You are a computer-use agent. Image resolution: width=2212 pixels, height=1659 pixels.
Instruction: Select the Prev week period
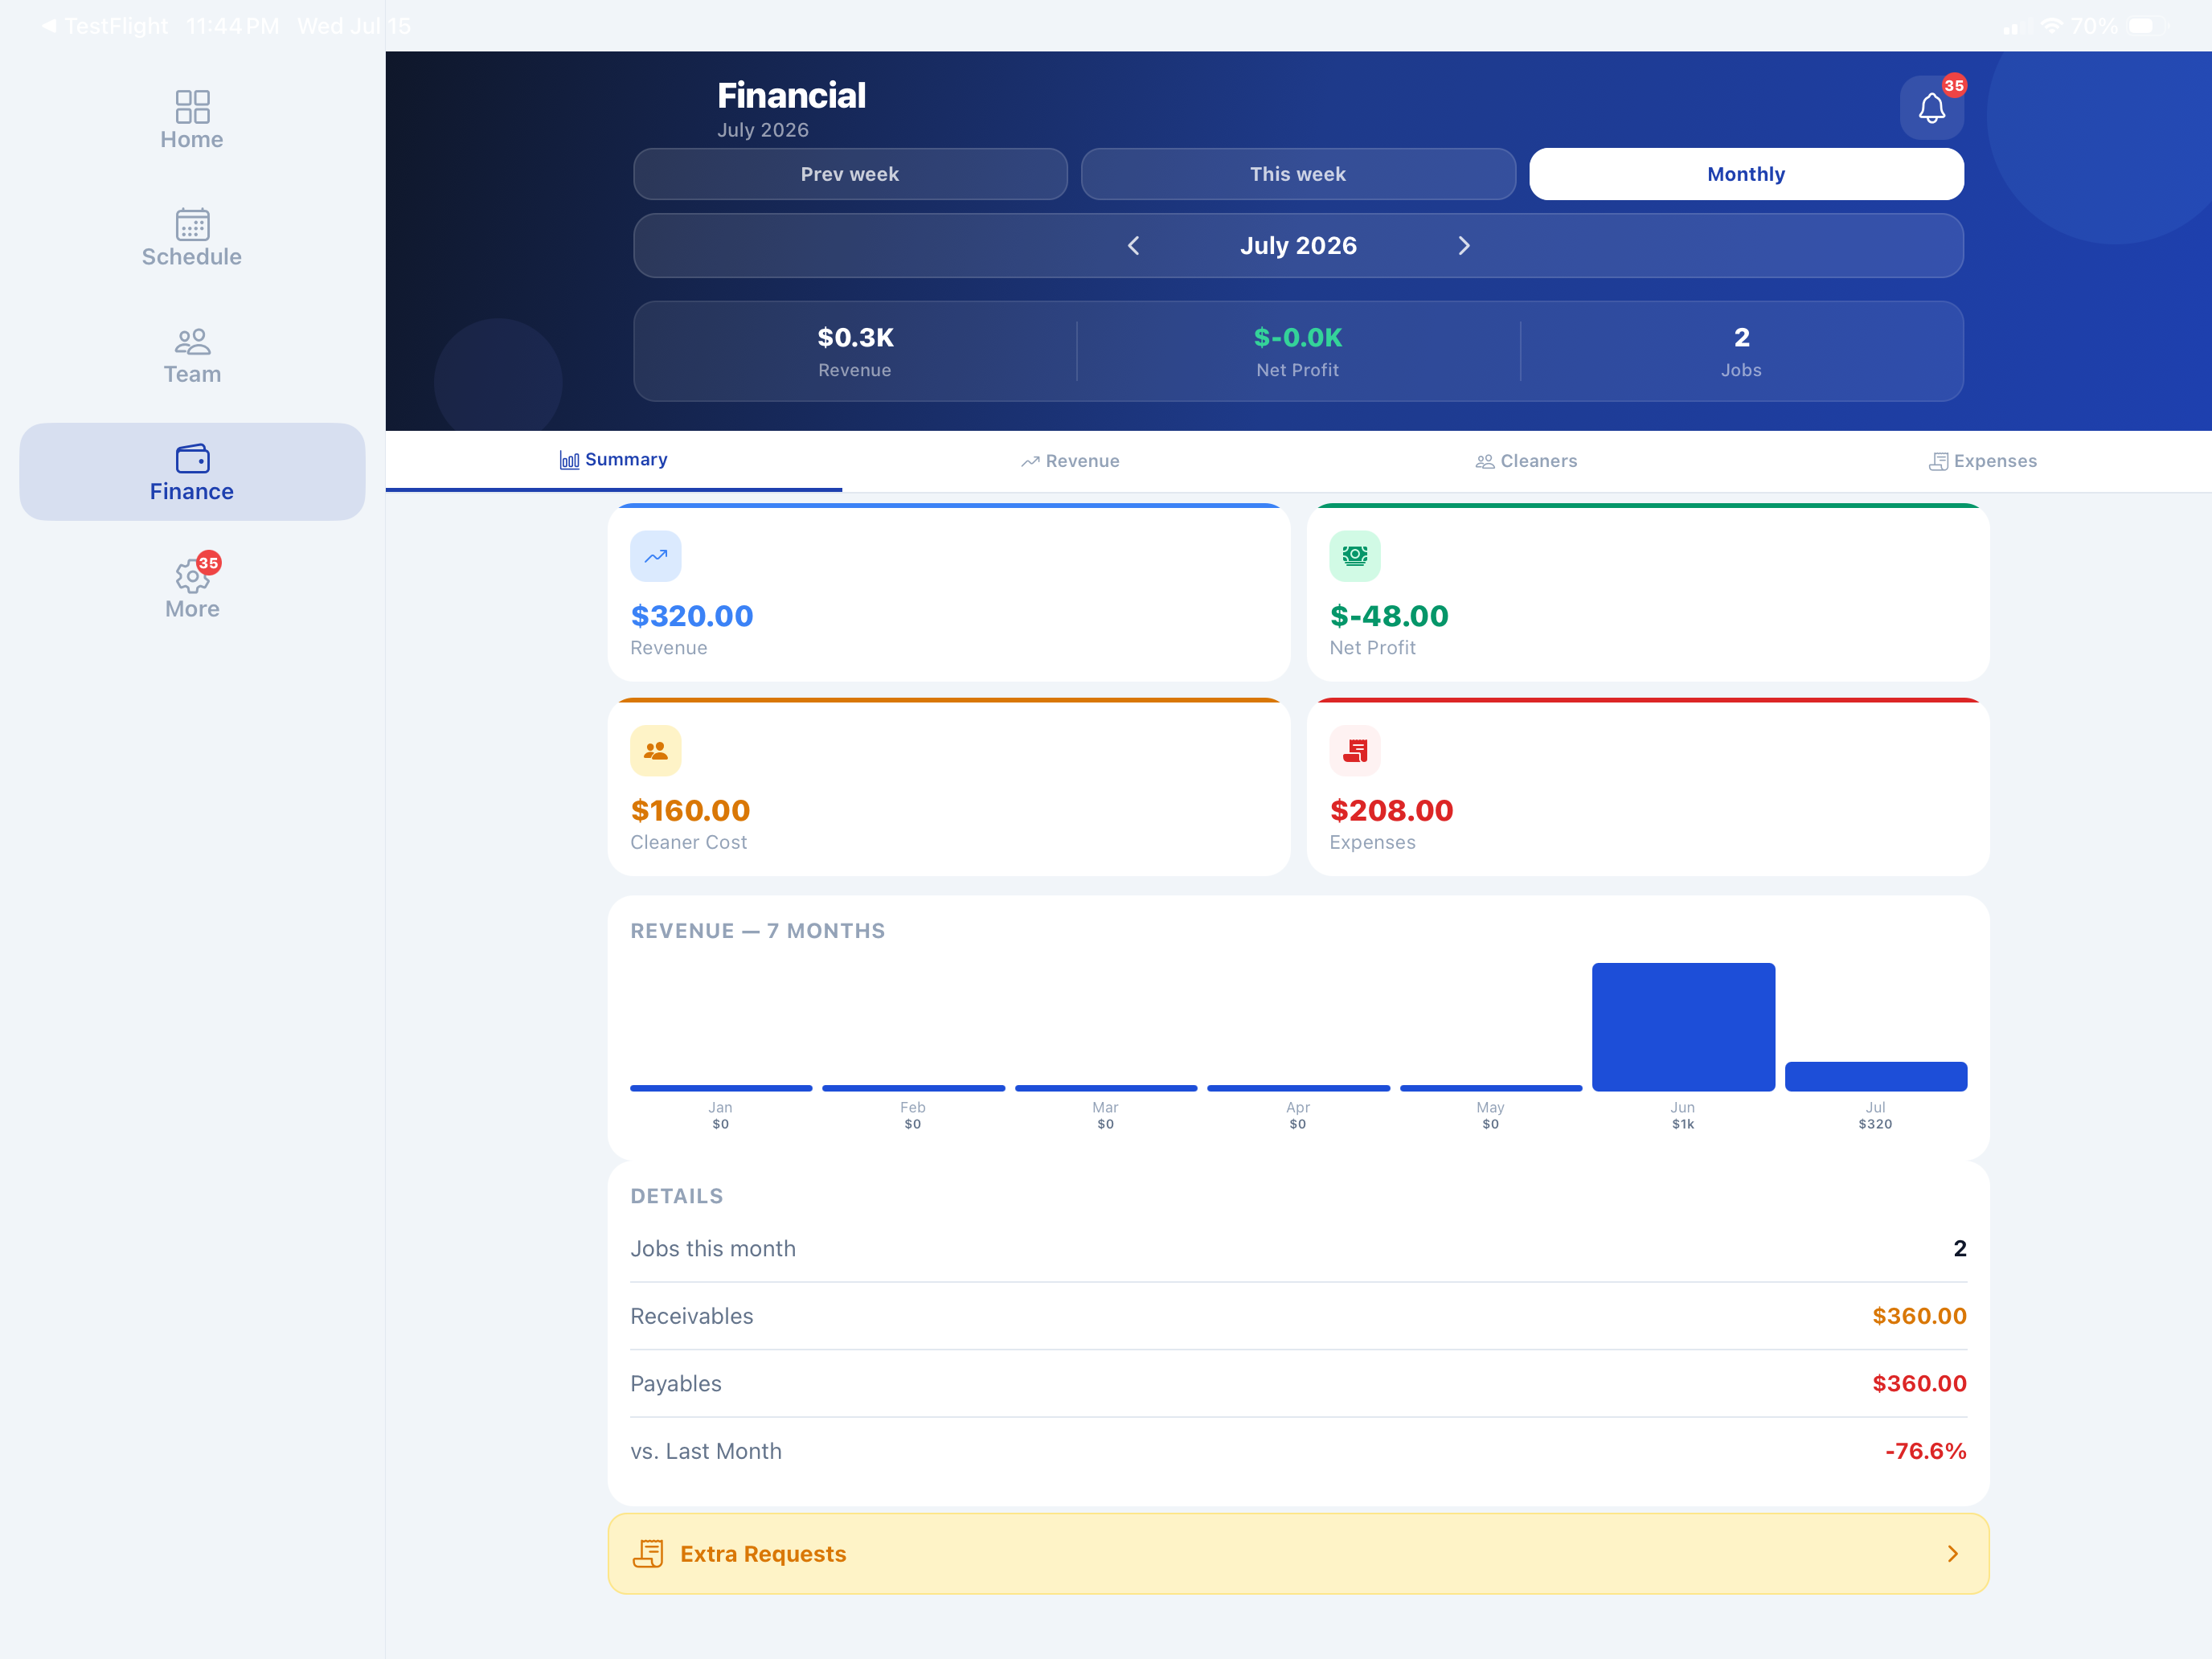(x=850, y=174)
